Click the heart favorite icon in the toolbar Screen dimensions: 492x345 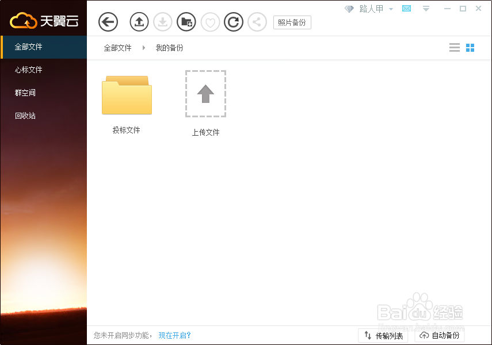[x=210, y=21]
